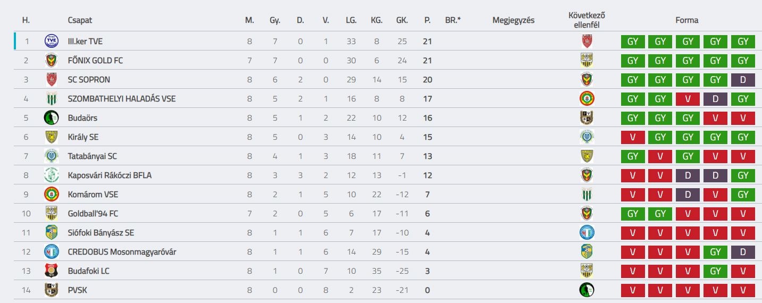Click CREDOBUS Mosonmagyaróvár team name
The width and height of the screenshot is (762, 303).
(x=122, y=251)
